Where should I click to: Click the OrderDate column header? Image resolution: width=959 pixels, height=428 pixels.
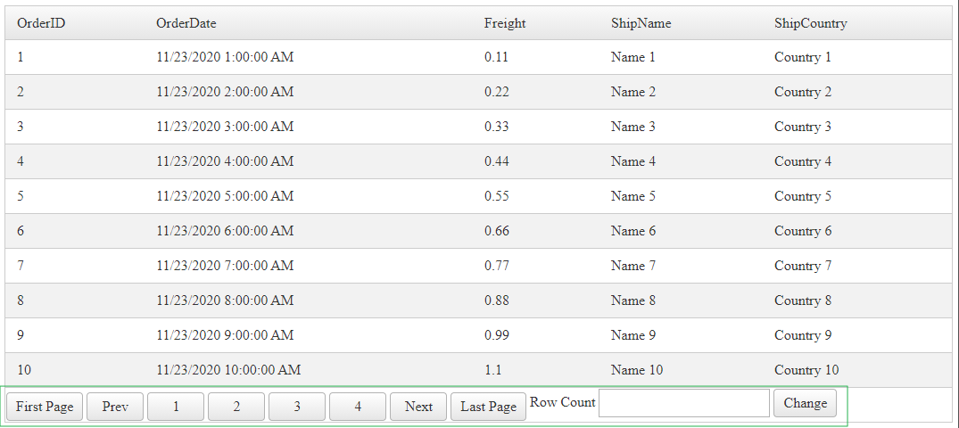click(186, 23)
